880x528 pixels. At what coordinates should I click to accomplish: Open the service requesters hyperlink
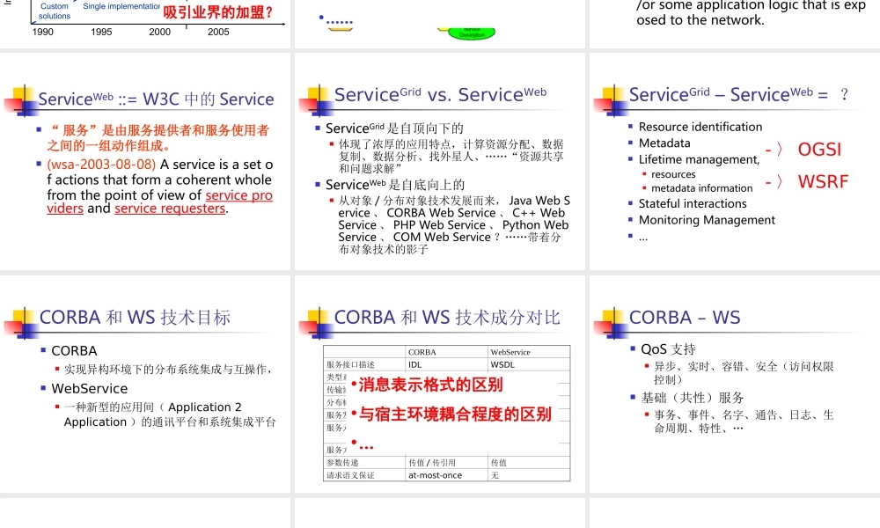[170, 208]
